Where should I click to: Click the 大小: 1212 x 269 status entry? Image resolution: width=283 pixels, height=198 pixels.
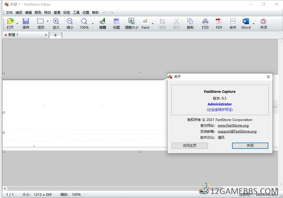(37, 195)
